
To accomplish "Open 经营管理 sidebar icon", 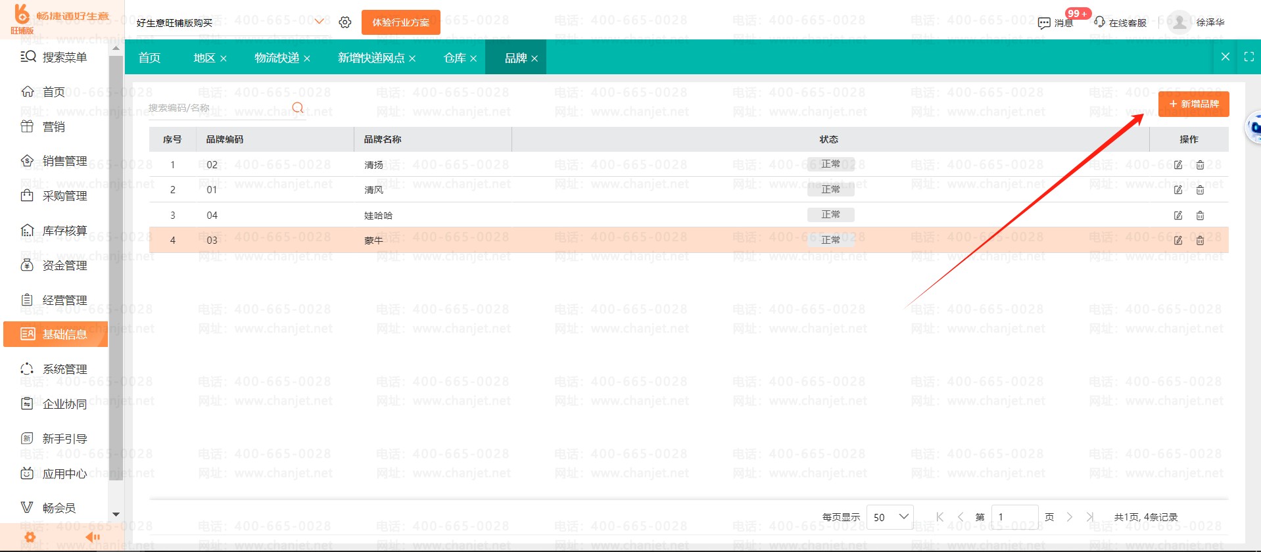I will coord(27,300).
